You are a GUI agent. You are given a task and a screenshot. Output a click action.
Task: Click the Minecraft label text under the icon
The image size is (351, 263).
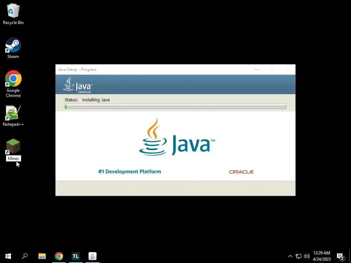click(x=13, y=159)
